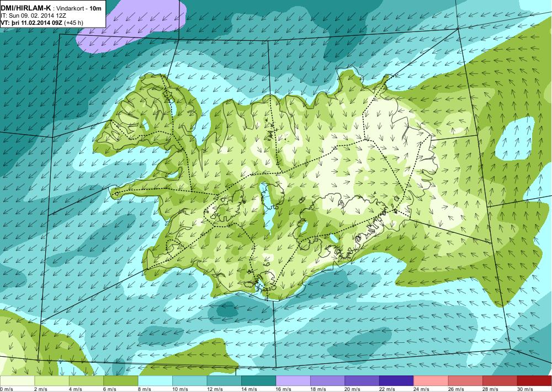Image resolution: width=552 pixels, height=392 pixels.
Task: Pick the legend swatch between 10 m/s and 12 m/s
Action: 190,381
